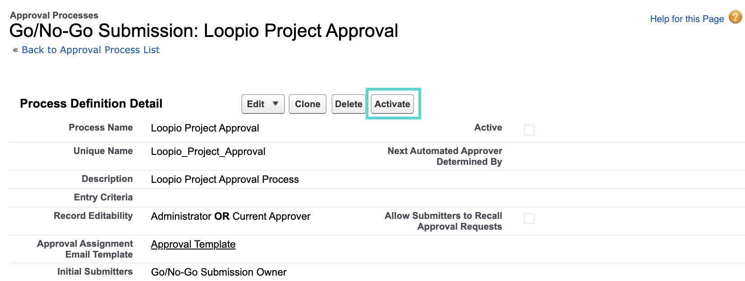Click the Entry Criteria row label

coord(103,197)
